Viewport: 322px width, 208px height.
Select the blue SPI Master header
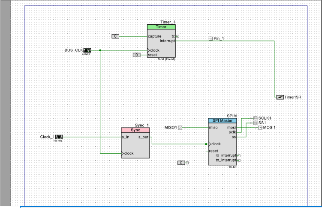(223, 121)
